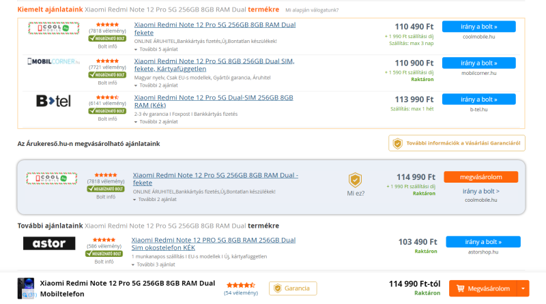The width and height of the screenshot is (546, 304).
Task: Click irány a bolt for astorshop.hu
Action: (x=483, y=242)
